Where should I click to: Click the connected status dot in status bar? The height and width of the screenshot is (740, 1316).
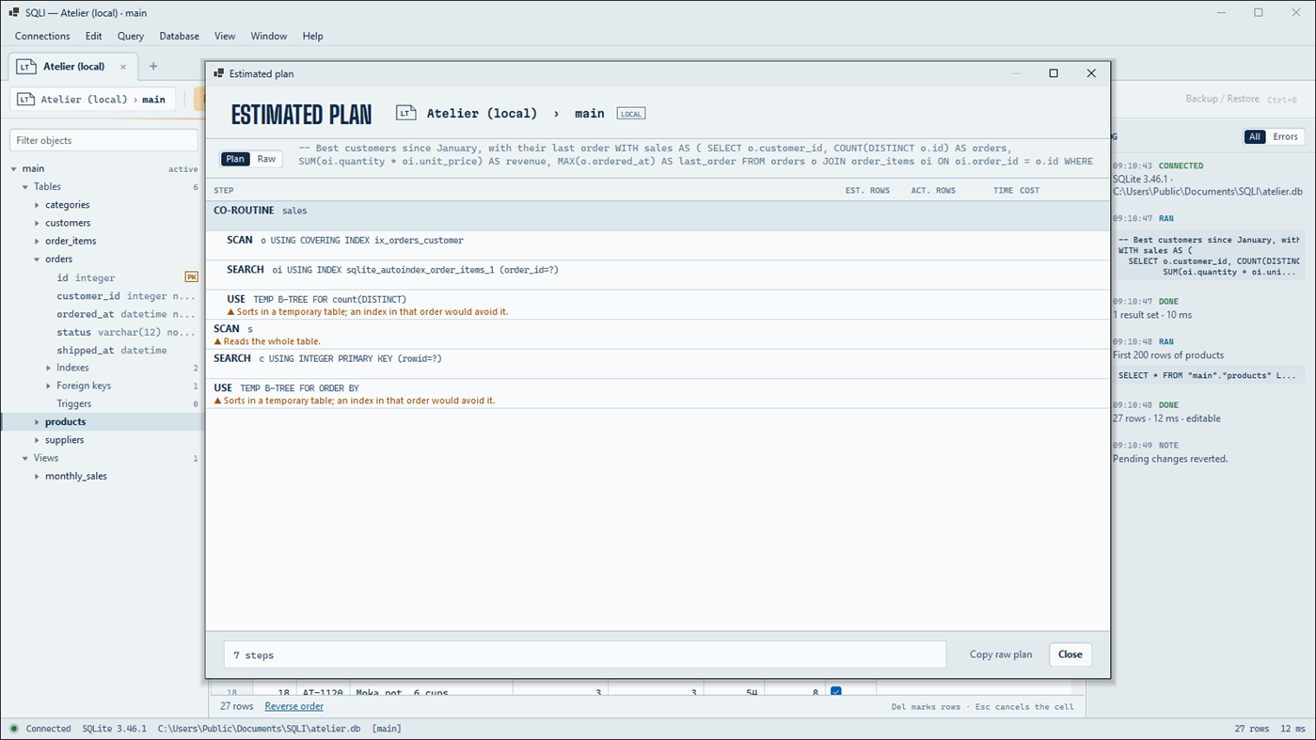point(14,729)
